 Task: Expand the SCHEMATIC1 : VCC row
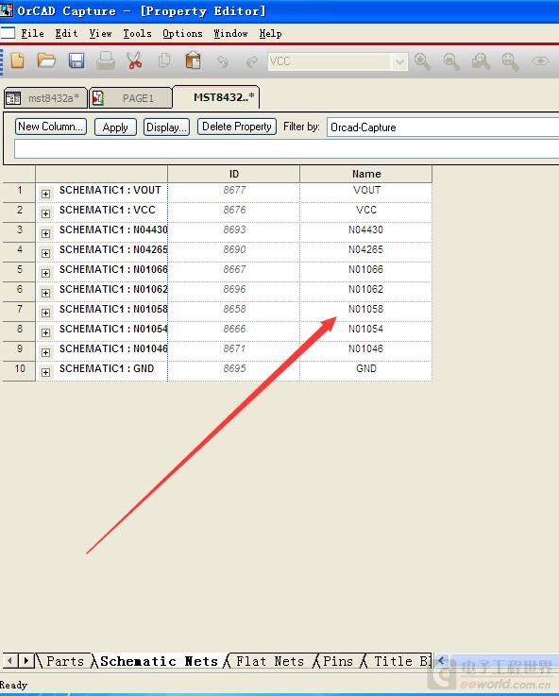pyautogui.click(x=45, y=213)
